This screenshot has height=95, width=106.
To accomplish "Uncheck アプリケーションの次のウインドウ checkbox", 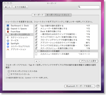I will [36, 43].
